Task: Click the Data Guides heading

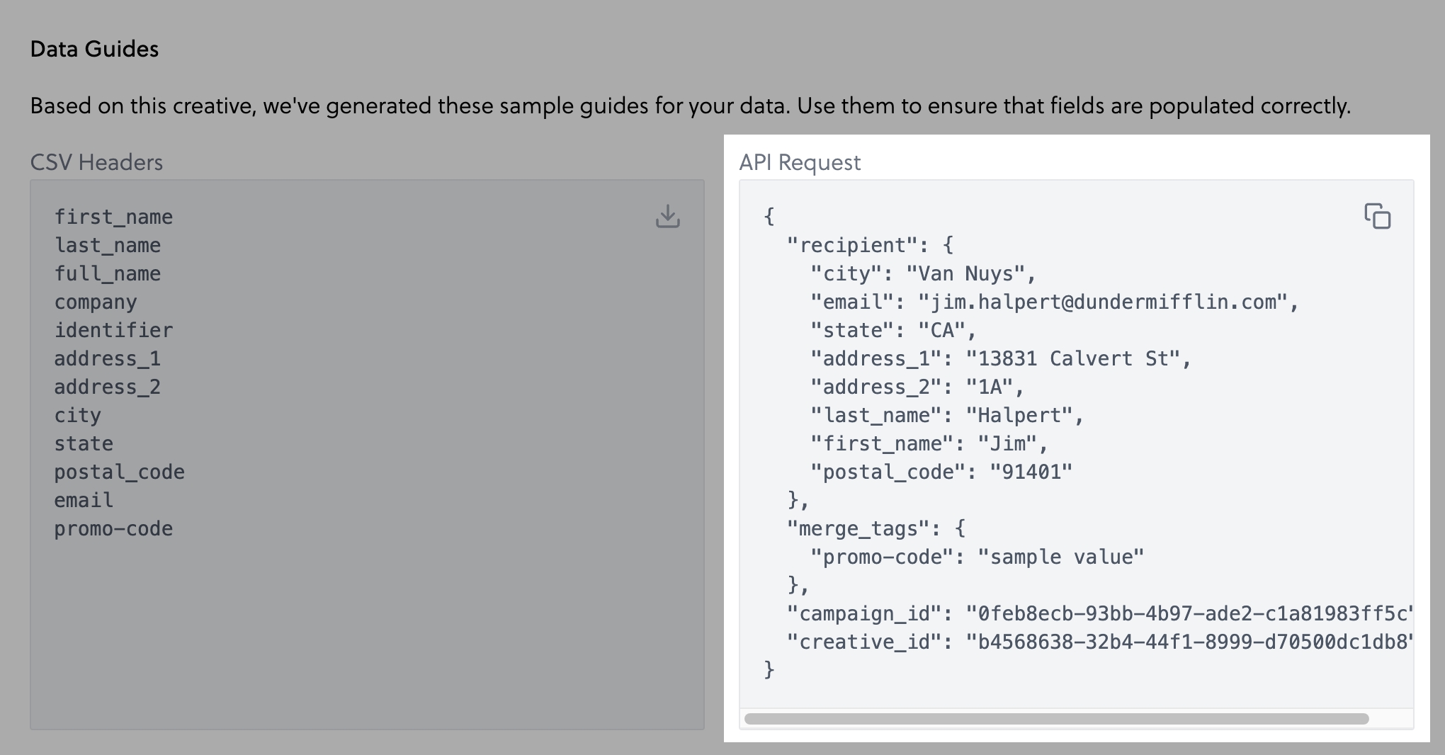Action: [x=94, y=49]
